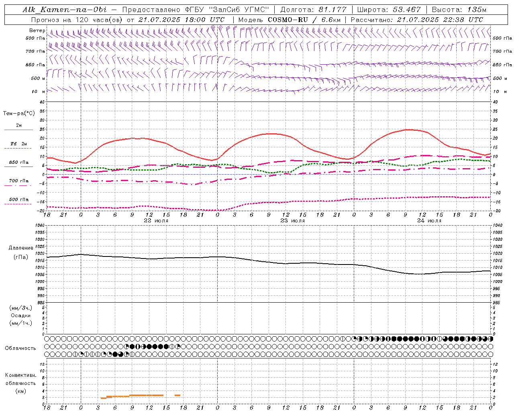Screen dimensions: 514x411
Task: Click the '(км)' unit label
Action: click(20, 391)
